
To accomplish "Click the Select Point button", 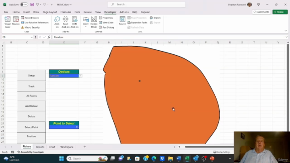I will pyautogui.click(x=31, y=127).
